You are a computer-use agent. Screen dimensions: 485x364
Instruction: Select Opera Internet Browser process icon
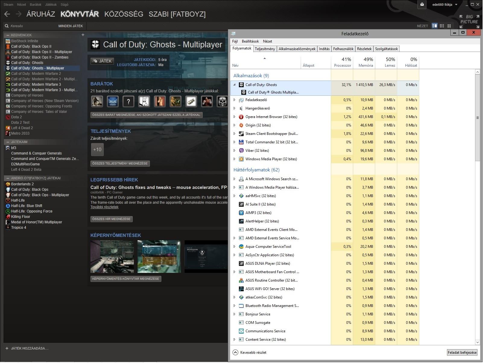point(241,117)
